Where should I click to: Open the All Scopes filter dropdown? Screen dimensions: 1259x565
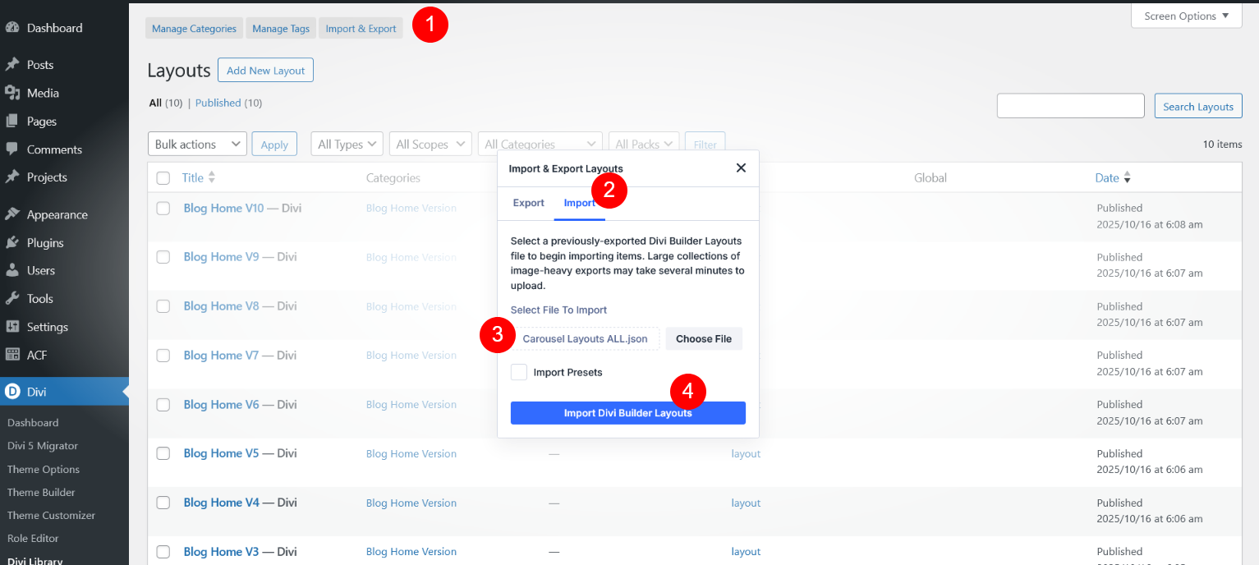(x=430, y=144)
